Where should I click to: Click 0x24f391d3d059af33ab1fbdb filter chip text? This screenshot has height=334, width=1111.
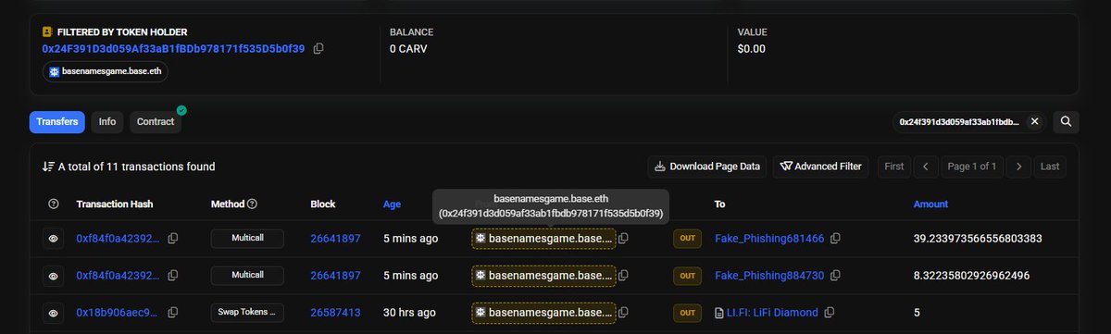960,121
